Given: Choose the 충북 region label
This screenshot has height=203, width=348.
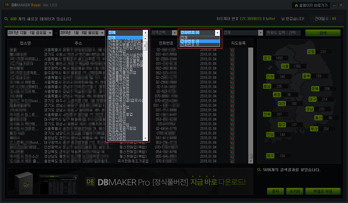Looking at the screenshot, I should (x=307, y=76).
